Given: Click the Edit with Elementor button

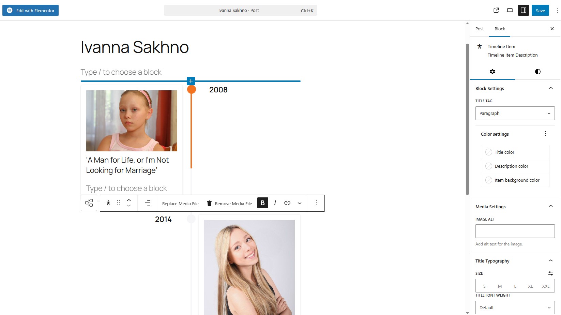Looking at the screenshot, I should (x=30, y=10).
